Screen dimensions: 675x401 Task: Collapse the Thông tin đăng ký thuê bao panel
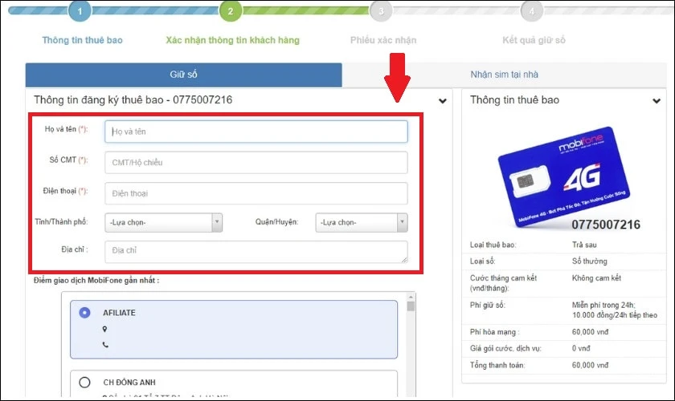tap(443, 101)
